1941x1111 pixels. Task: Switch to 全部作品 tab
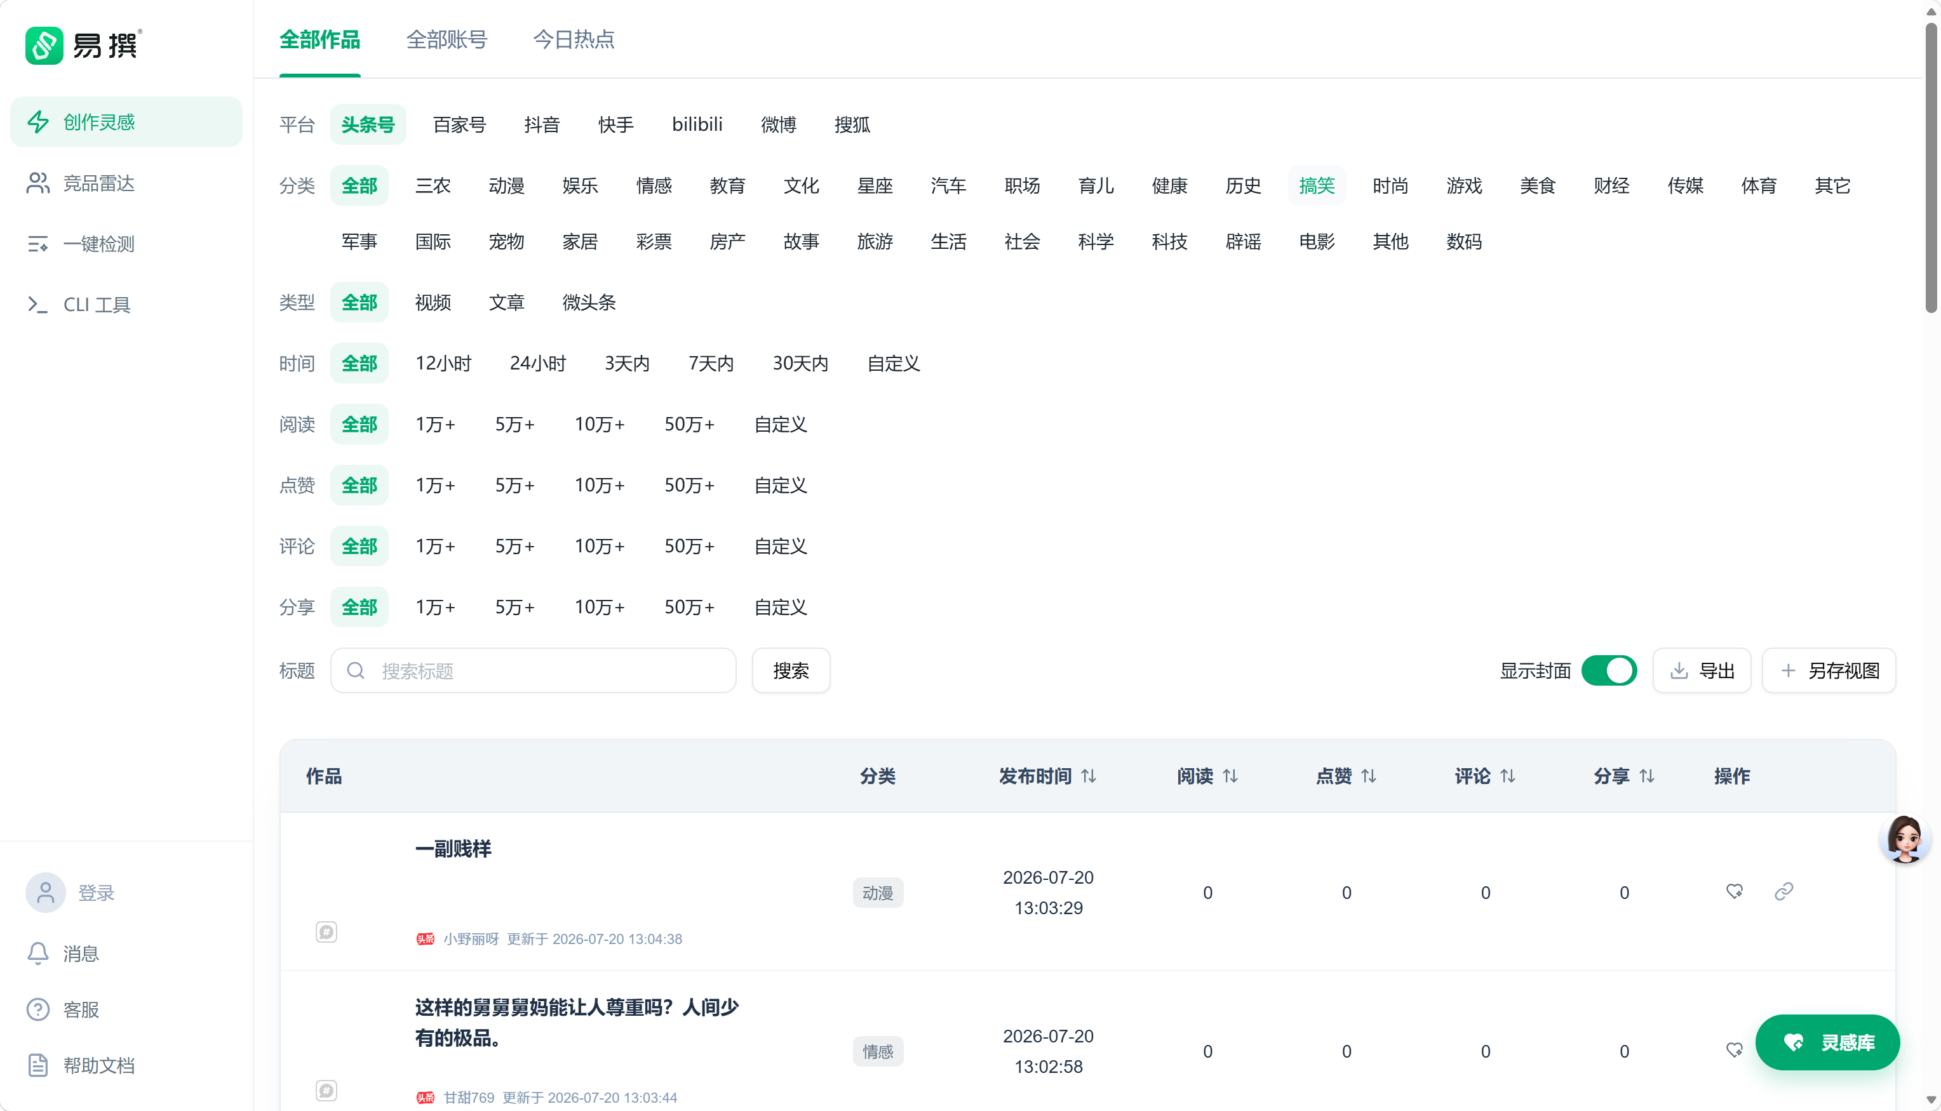320,39
